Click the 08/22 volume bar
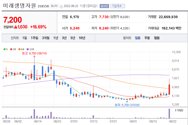The height and width of the screenshot is (125, 188). pos(169,113)
